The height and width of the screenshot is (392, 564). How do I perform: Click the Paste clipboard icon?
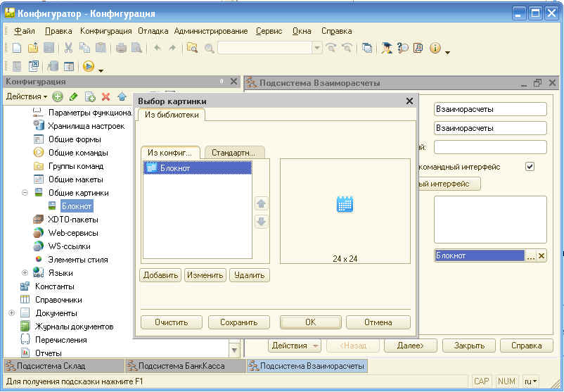coord(101,48)
